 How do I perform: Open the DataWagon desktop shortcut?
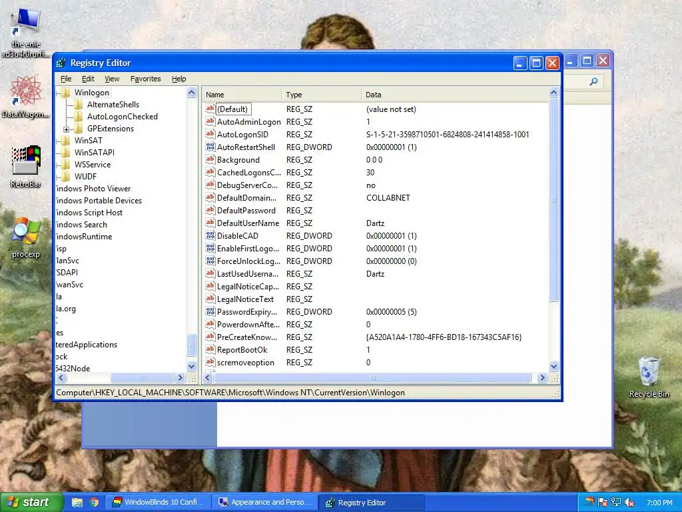click(x=25, y=97)
